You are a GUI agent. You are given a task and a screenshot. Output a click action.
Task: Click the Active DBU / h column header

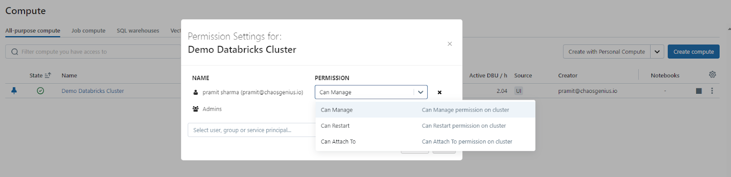[488, 75]
